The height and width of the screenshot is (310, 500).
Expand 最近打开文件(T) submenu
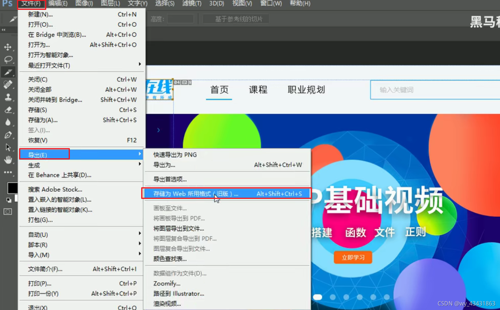point(81,65)
